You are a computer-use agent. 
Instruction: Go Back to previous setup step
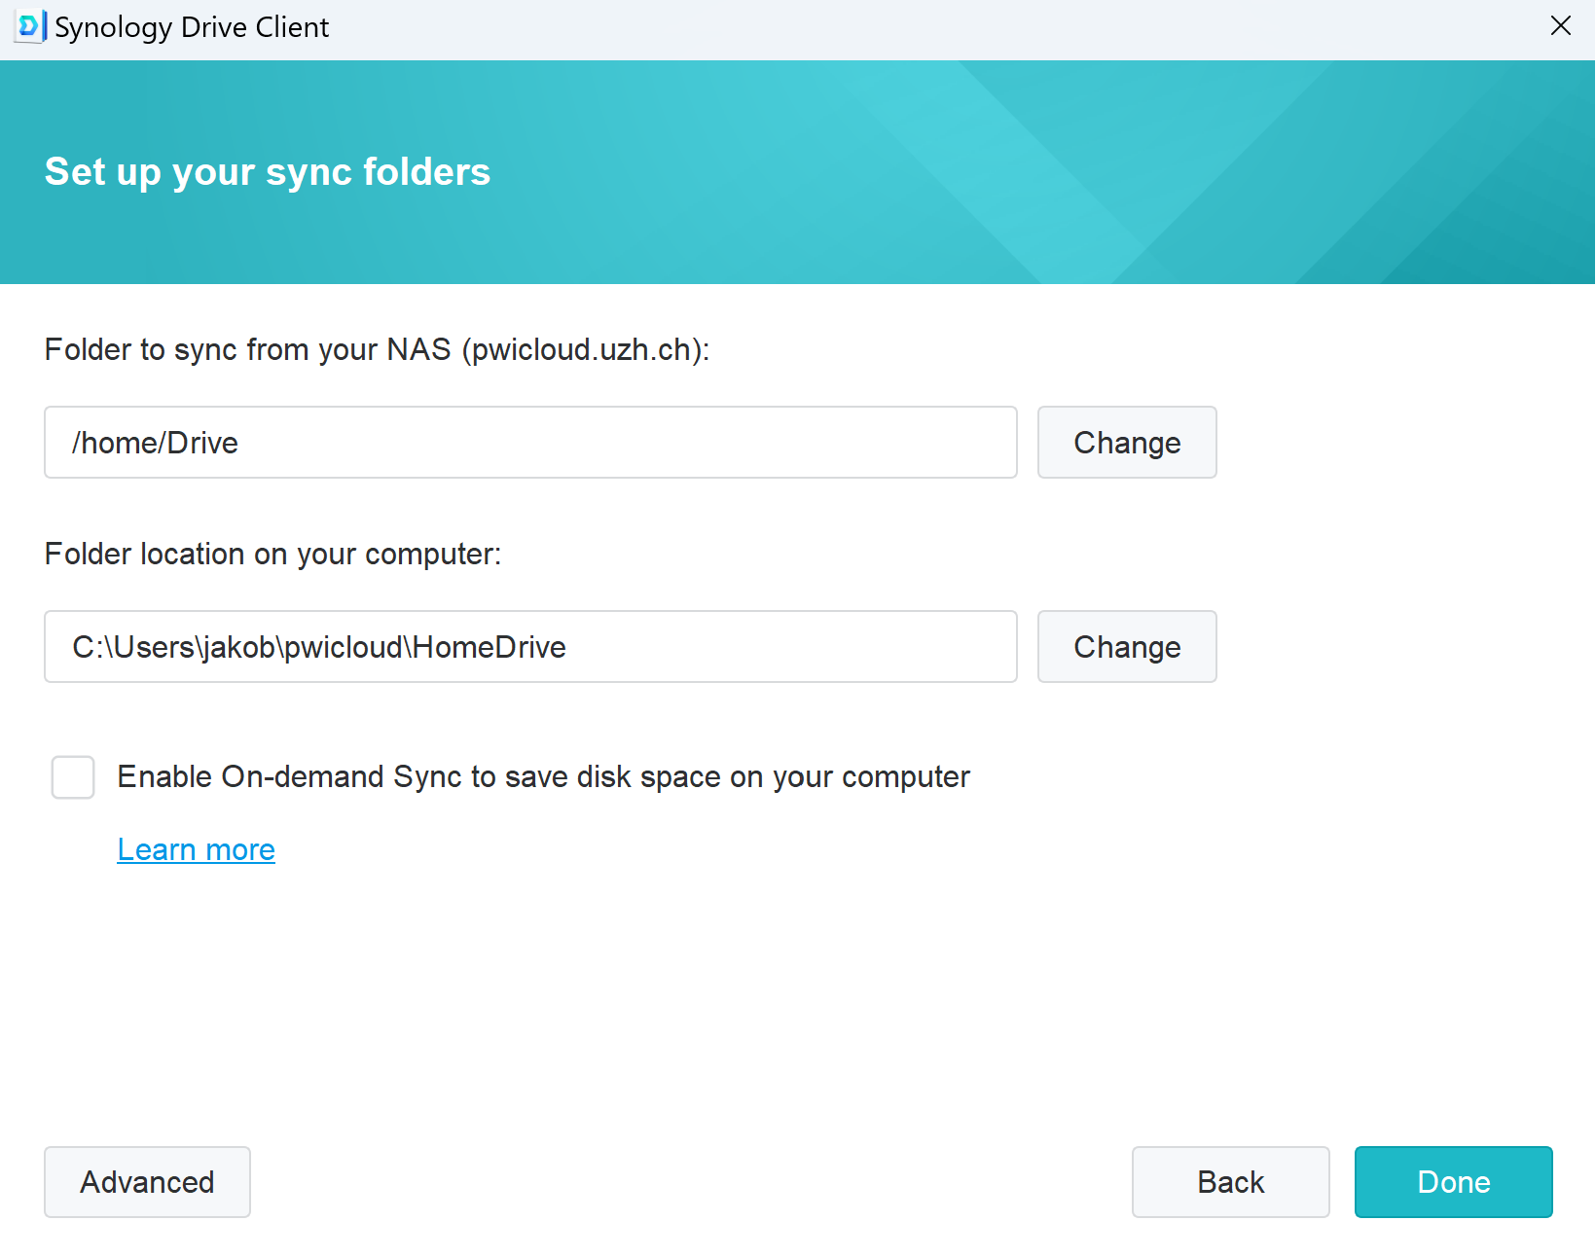pyautogui.click(x=1231, y=1182)
